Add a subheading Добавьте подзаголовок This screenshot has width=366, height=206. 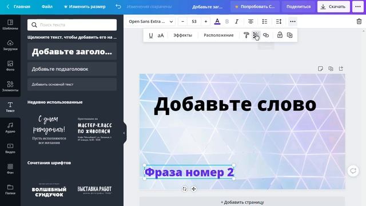click(x=72, y=69)
